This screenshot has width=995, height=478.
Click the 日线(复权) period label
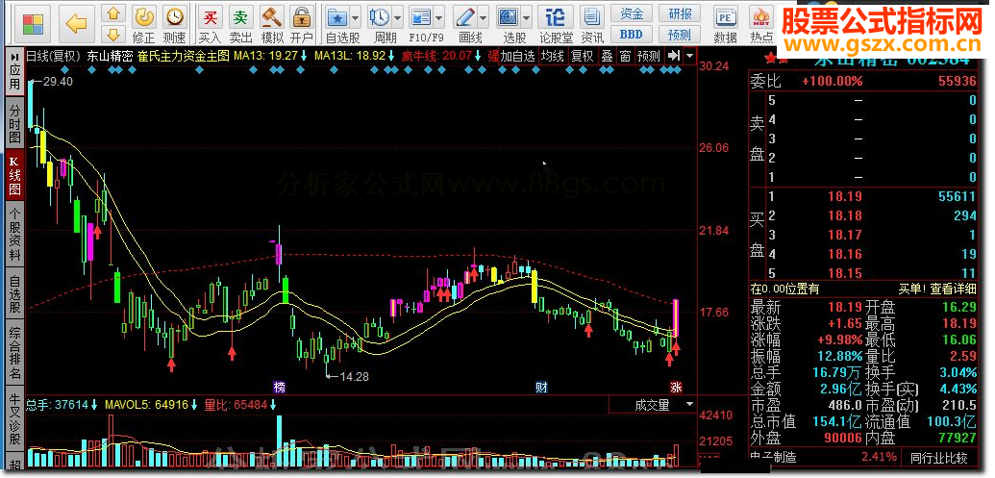[53, 55]
